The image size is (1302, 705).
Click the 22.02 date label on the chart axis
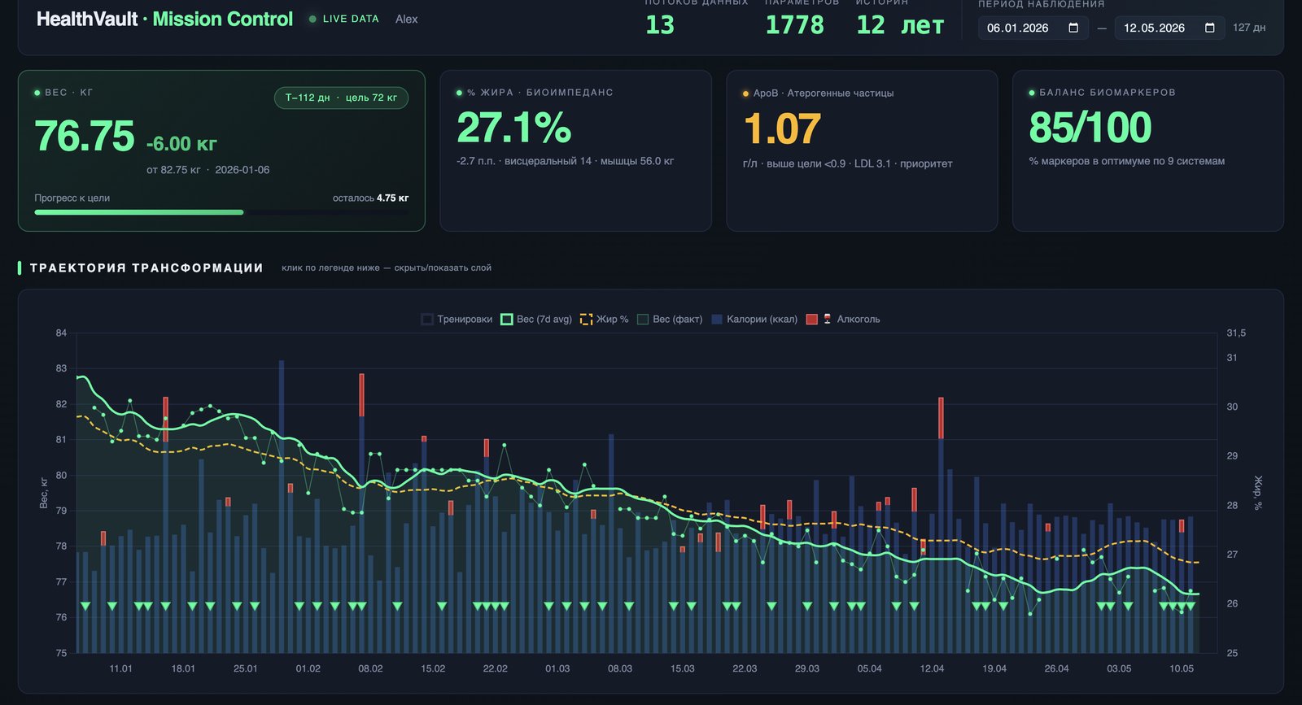[495, 668]
